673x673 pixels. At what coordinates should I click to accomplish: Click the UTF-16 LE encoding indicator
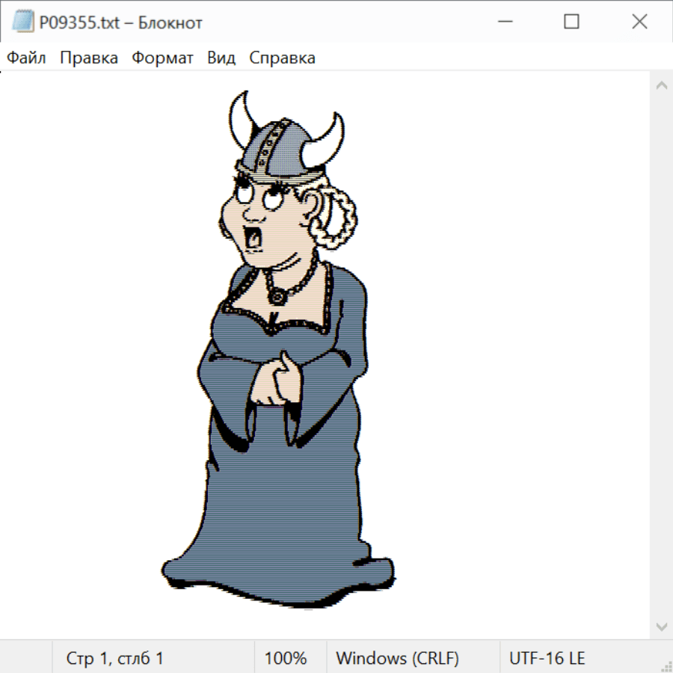(x=547, y=659)
